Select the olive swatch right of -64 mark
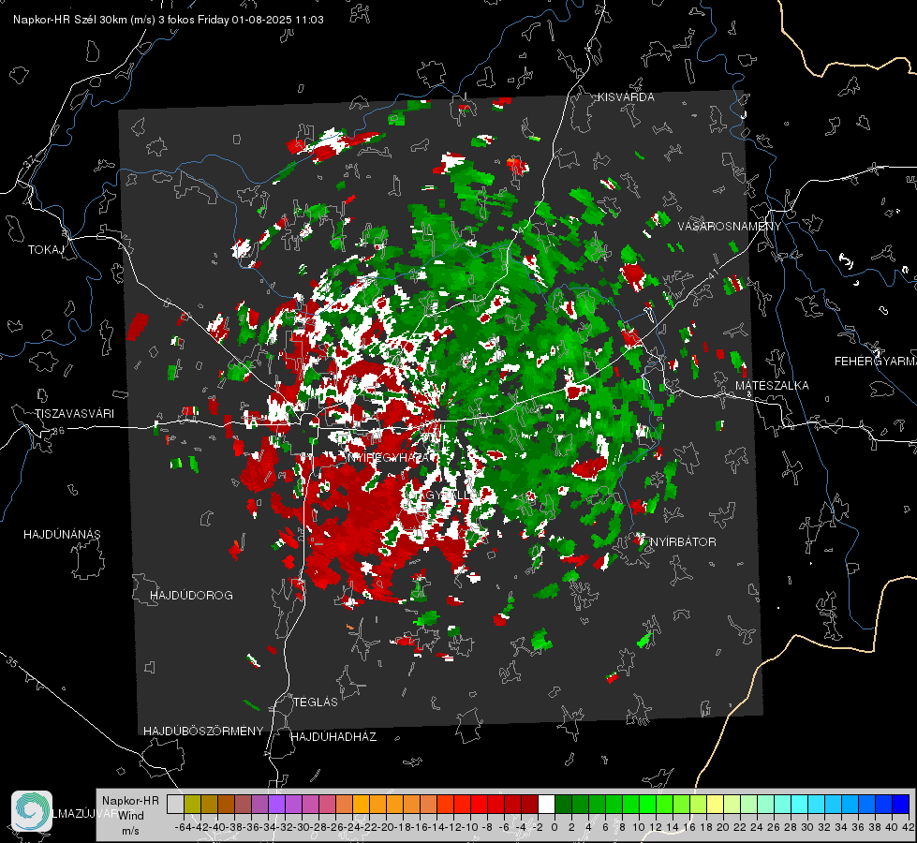The image size is (917, 843). pyautogui.click(x=192, y=804)
